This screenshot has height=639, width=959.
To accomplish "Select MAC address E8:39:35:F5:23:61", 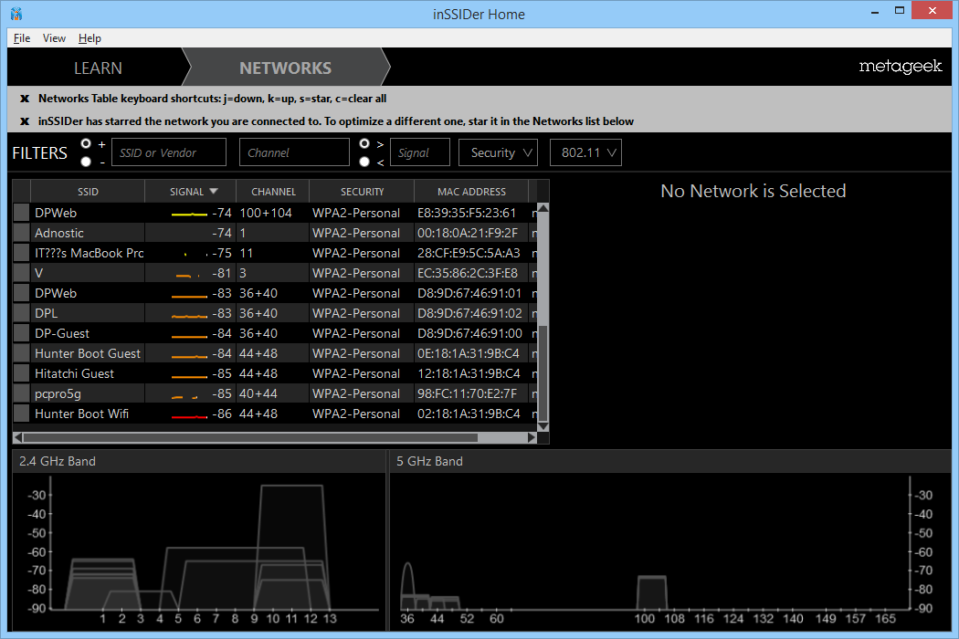I will click(x=467, y=213).
